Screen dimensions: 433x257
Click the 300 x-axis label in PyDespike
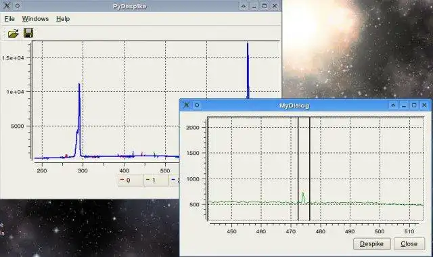coord(83,170)
